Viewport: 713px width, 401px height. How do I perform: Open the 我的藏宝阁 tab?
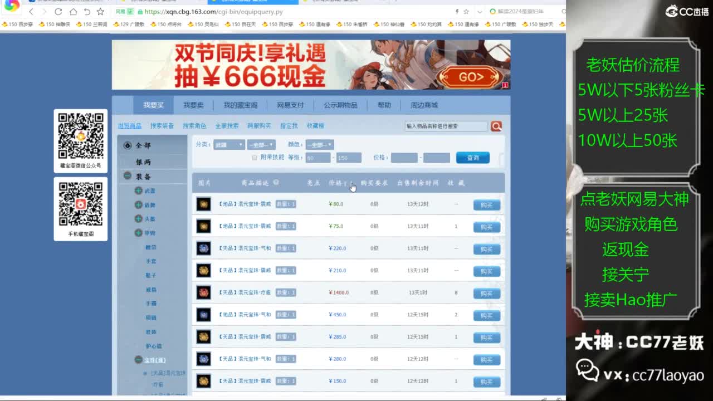[240, 105]
